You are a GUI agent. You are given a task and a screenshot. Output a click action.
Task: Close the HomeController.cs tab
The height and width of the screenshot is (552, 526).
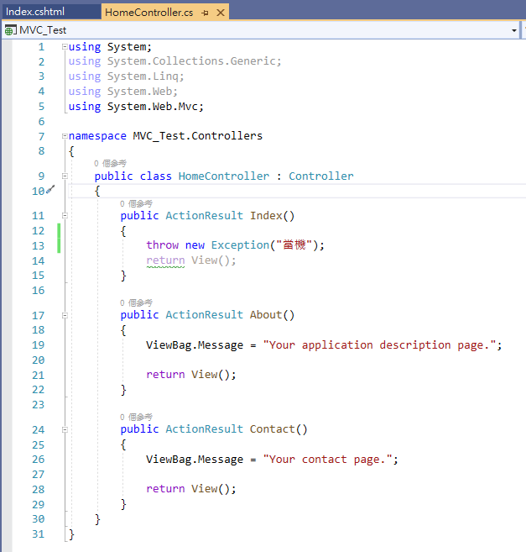click(x=221, y=13)
